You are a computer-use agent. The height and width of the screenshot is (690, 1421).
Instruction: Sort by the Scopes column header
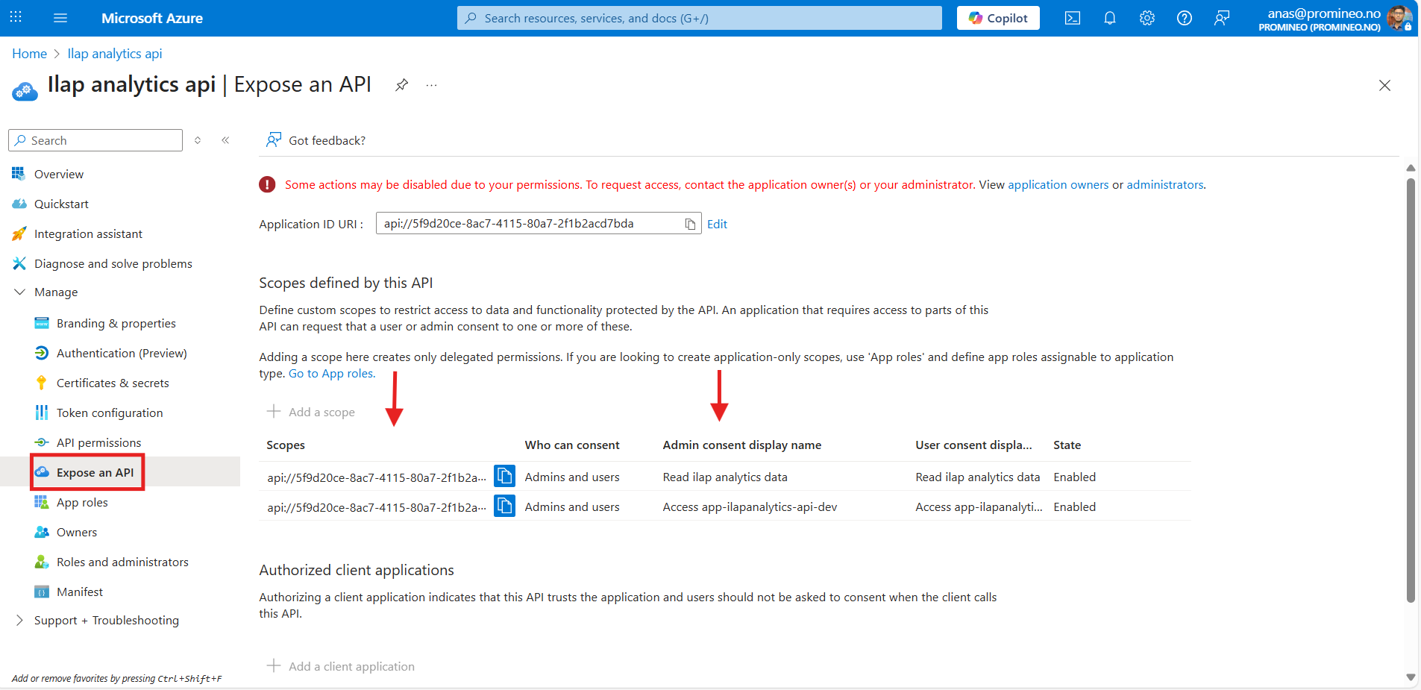[x=286, y=445]
